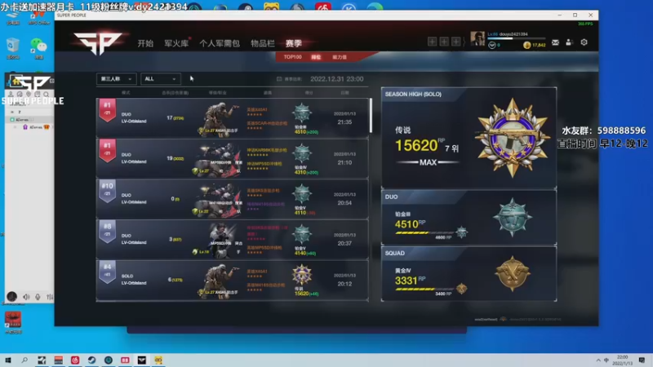Click the season end date 2022.12.31 23:00
Image resolution: width=653 pixels, height=367 pixels.
coord(336,79)
